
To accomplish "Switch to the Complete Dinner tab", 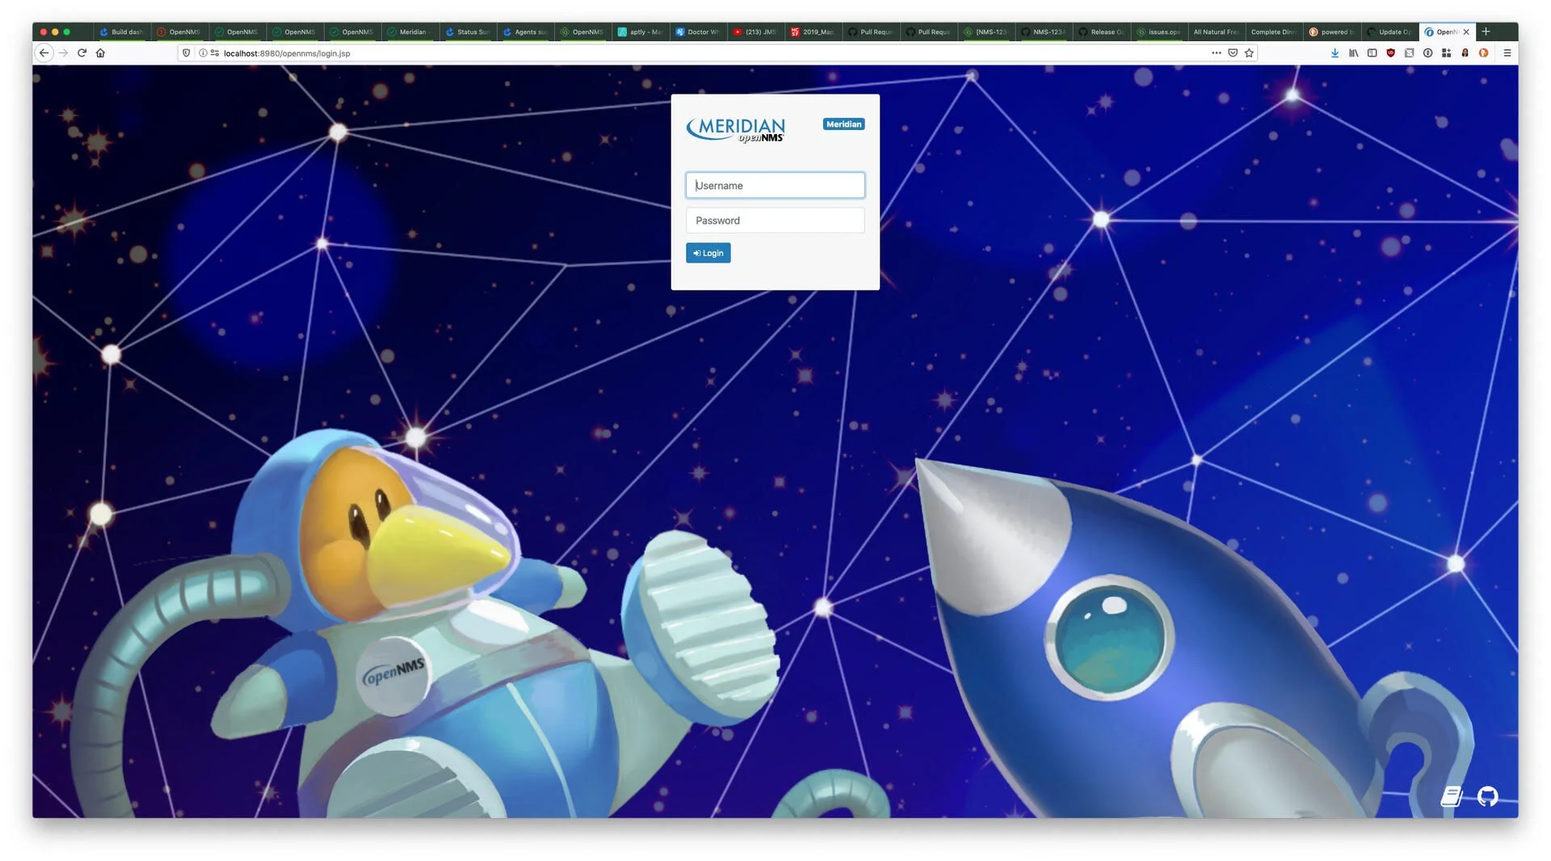I will (1273, 31).
